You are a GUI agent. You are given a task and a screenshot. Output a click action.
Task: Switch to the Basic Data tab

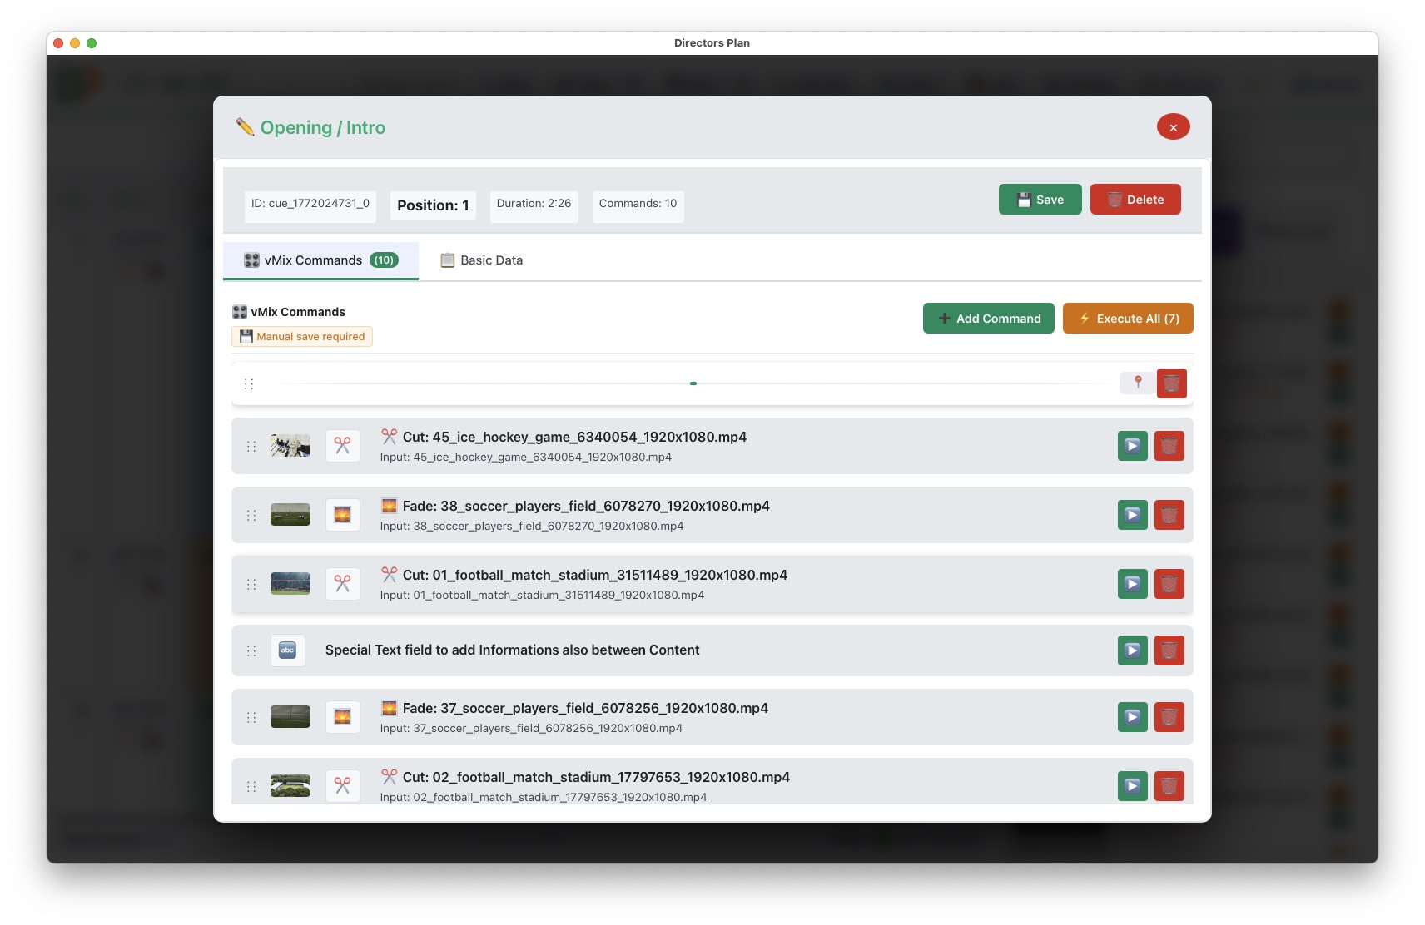point(480,260)
